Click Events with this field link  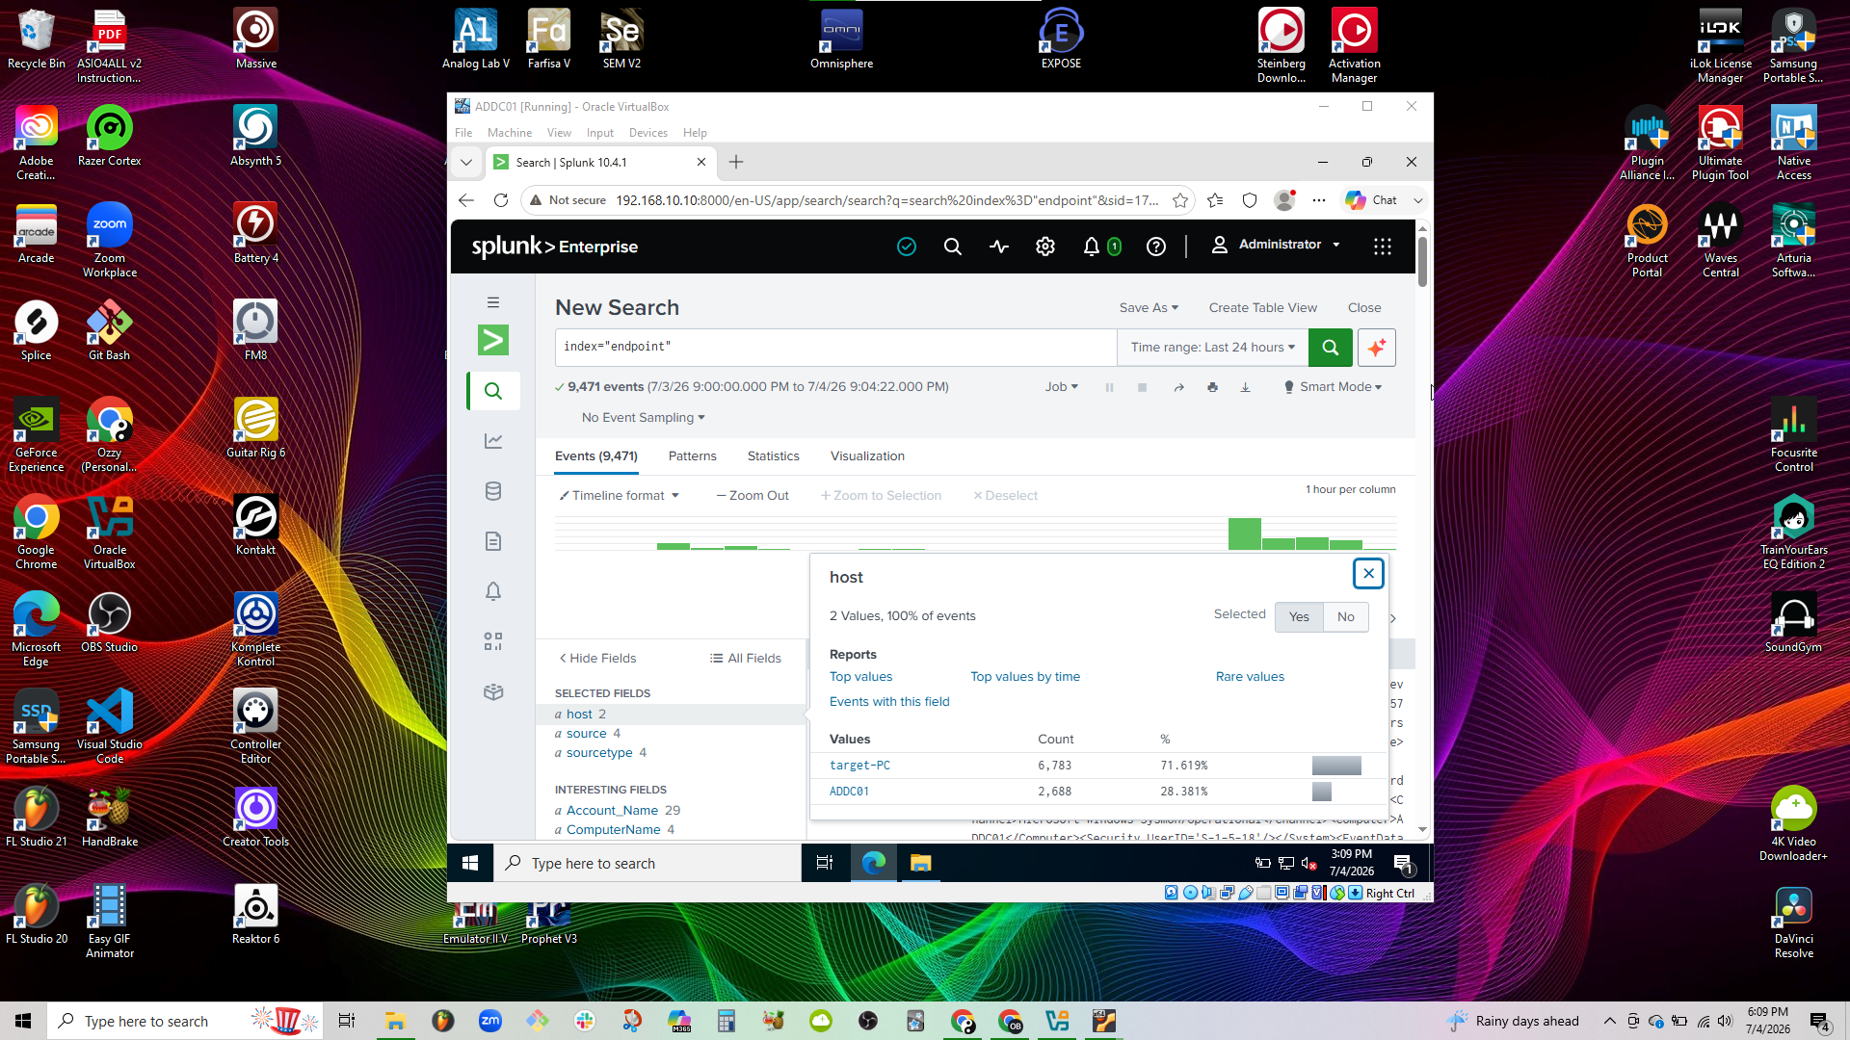(x=889, y=702)
